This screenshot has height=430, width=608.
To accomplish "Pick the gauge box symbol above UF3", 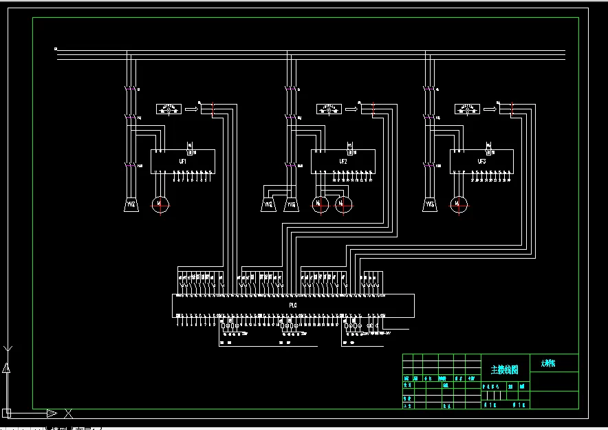I will (x=467, y=109).
